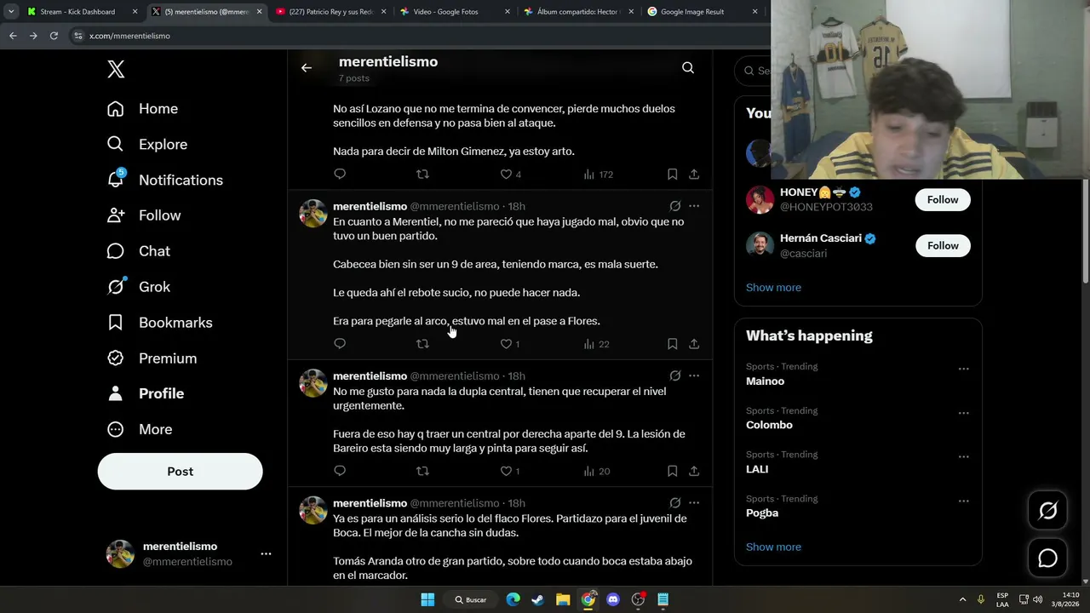Repost the Lozano post
This screenshot has width=1090, height=613.
click(422, 175)
